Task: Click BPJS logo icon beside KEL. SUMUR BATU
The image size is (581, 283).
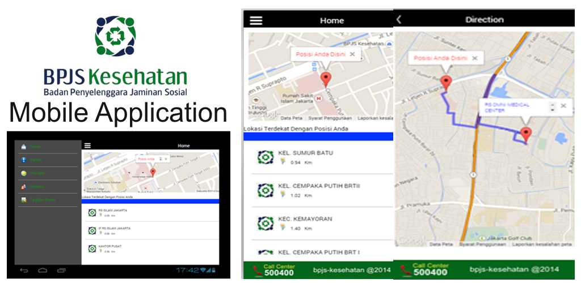Action: click(x=266, y=157)
